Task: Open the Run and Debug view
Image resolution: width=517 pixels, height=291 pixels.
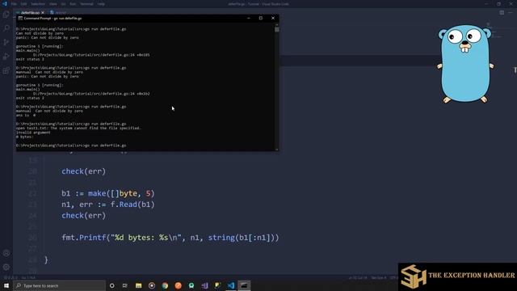Action: coord(6,57)
